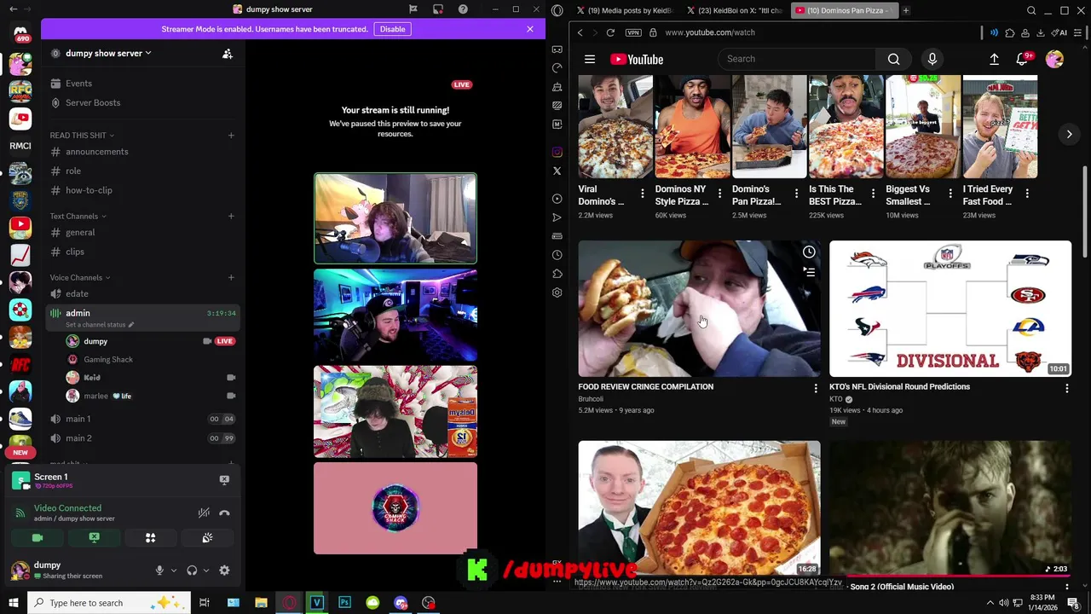This screenshot has width=1091, height=614.
Task: Click the Windows Start button
Action: (x=14, y=603)
